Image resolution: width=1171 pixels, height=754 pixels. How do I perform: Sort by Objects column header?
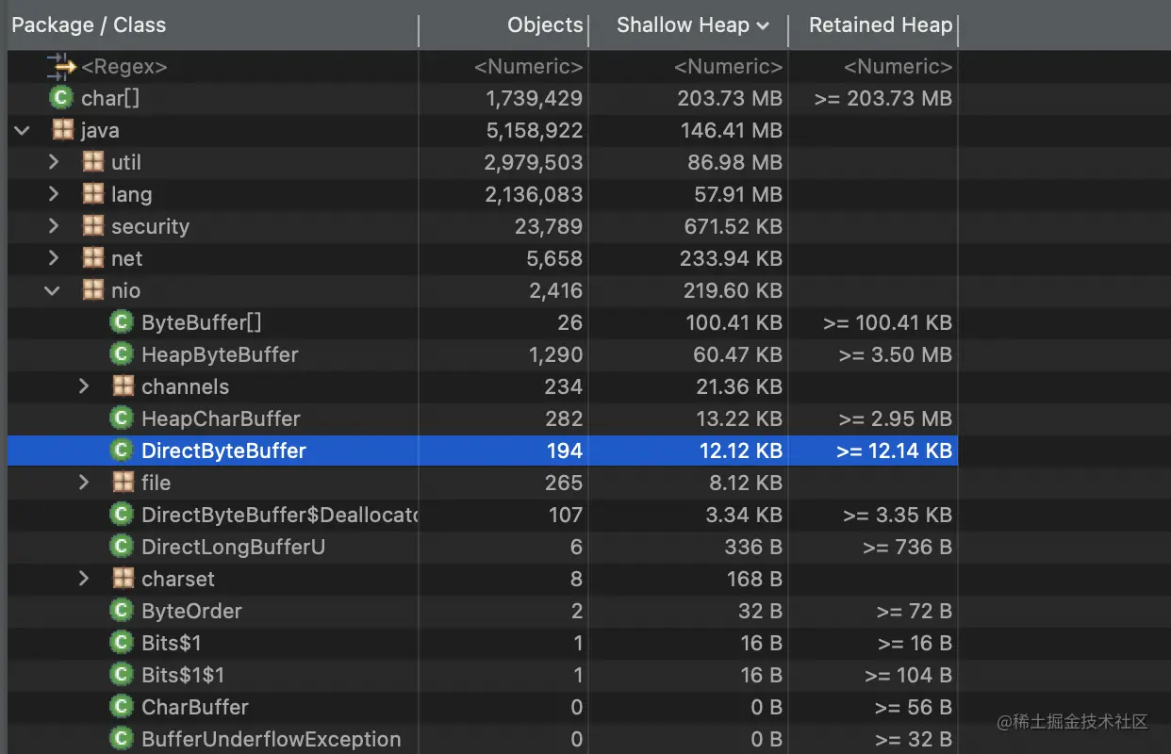coord(545,25)
